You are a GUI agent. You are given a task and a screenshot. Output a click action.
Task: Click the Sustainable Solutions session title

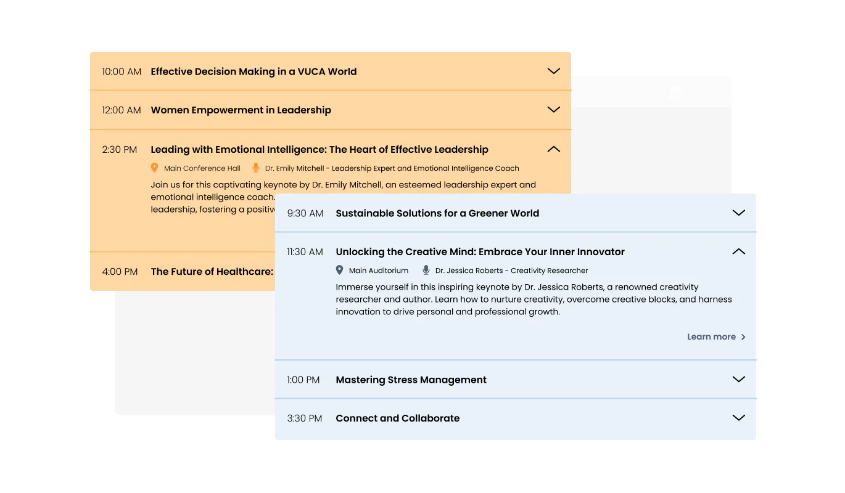[437, 213]
